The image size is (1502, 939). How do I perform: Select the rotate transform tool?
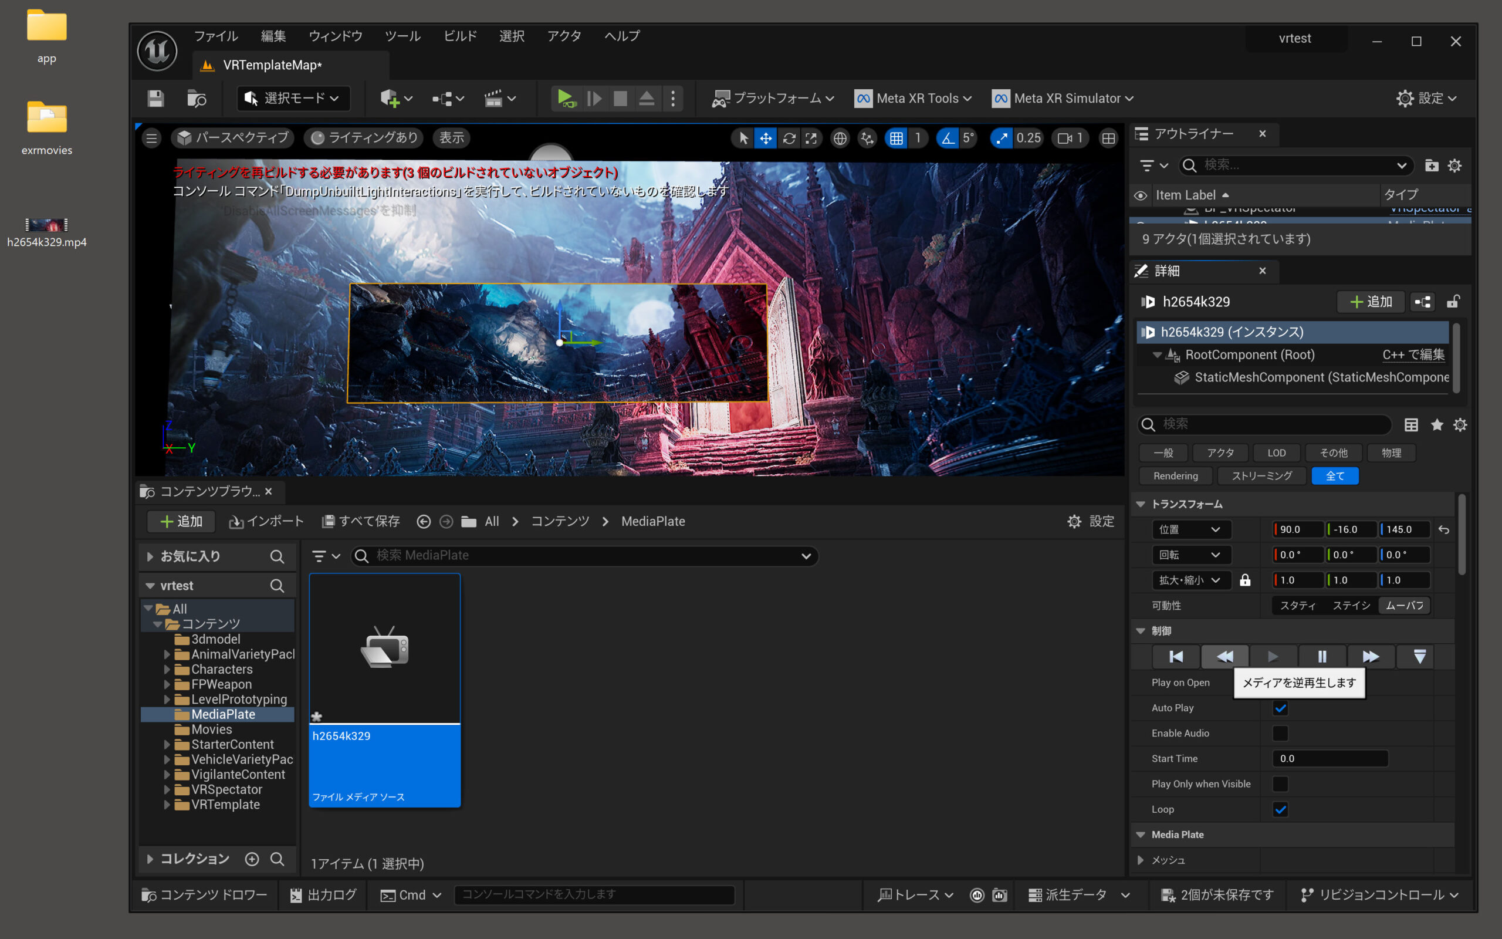(x=789, y=138)
